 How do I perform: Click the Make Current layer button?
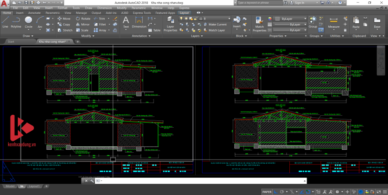[x=215, y=25]
